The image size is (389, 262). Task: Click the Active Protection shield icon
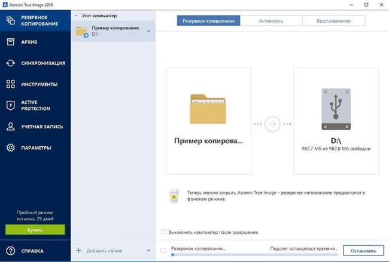pos(10,106)
